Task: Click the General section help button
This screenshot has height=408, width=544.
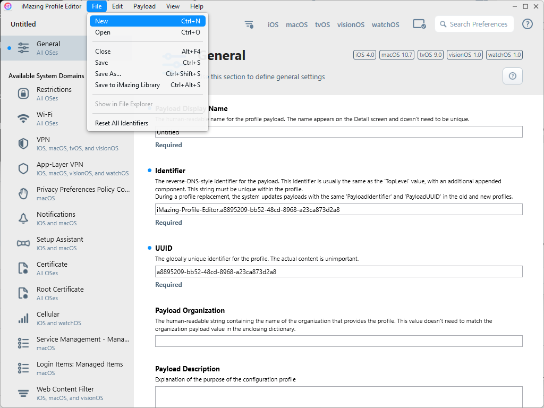Action: (x=513, y=76)
